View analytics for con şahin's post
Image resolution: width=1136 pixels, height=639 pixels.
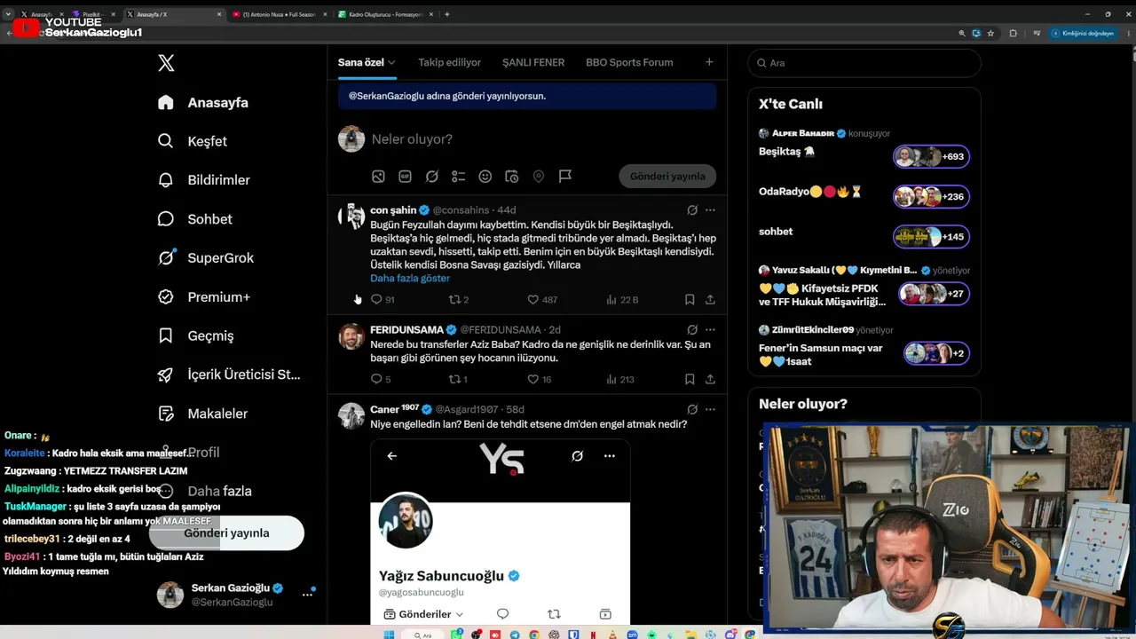(x=622, y=300)
